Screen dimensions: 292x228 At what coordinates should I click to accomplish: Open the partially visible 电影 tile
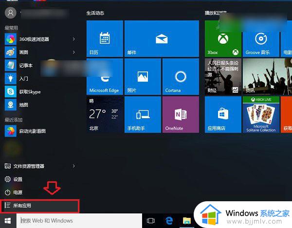click(287, 38)
